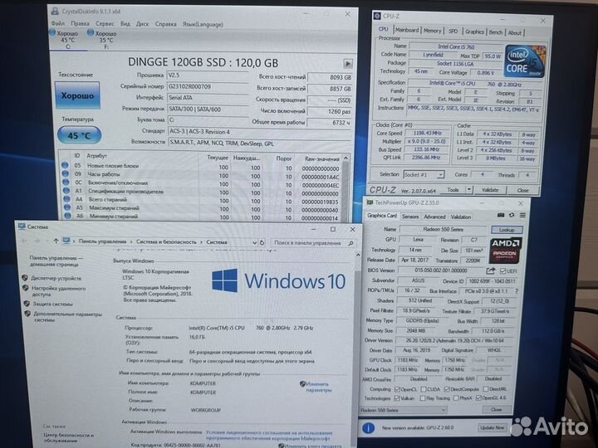Open the Radeon 550 Series GPU dropdown
The image size is (598, 448).
403,410
